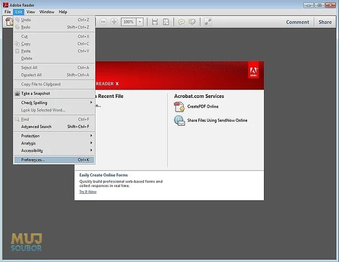Maximize the Adobe Reader window
Viewport: 339px width, 262px height.
click(x=320, y=5)
